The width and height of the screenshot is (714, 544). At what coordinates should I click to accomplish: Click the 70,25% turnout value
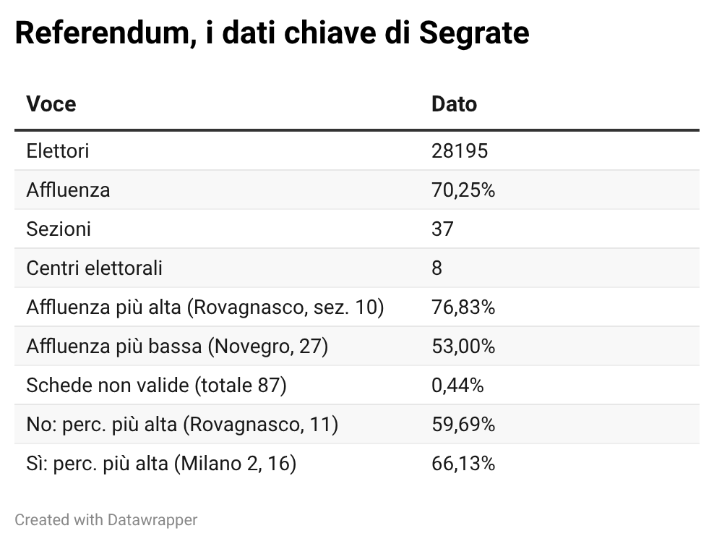(463, 190)
